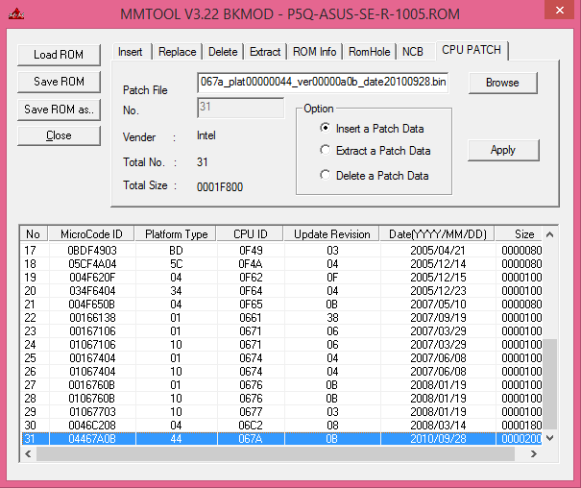This screenshot has width=581, height=488.
Task: Click the Total Size value 0001F800
Action: [x=220, y=186]
